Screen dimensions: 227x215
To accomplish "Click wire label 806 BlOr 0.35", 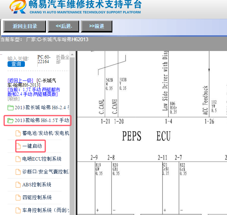I will tap(173, 108).
